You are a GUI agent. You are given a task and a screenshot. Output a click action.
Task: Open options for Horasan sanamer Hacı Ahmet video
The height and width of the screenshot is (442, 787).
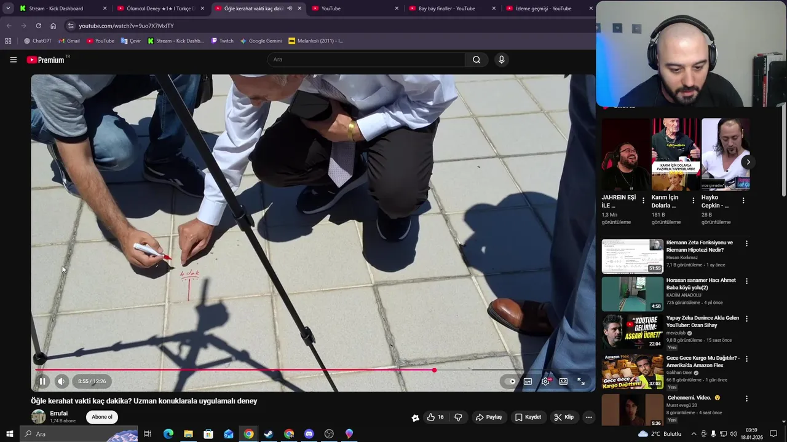click(x=746, y=281)
